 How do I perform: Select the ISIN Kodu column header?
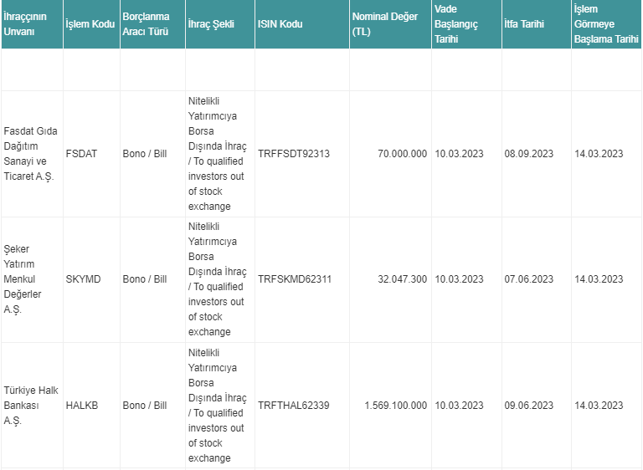point(302,24)
